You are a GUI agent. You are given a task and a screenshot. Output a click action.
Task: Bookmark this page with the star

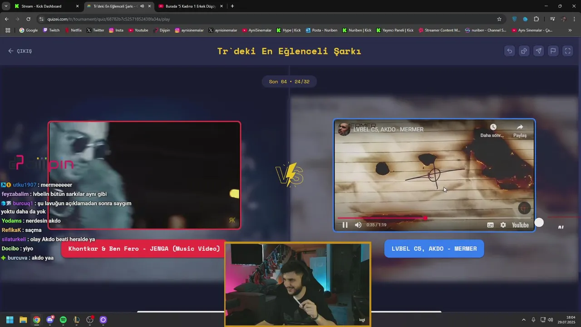click(499, 19)
